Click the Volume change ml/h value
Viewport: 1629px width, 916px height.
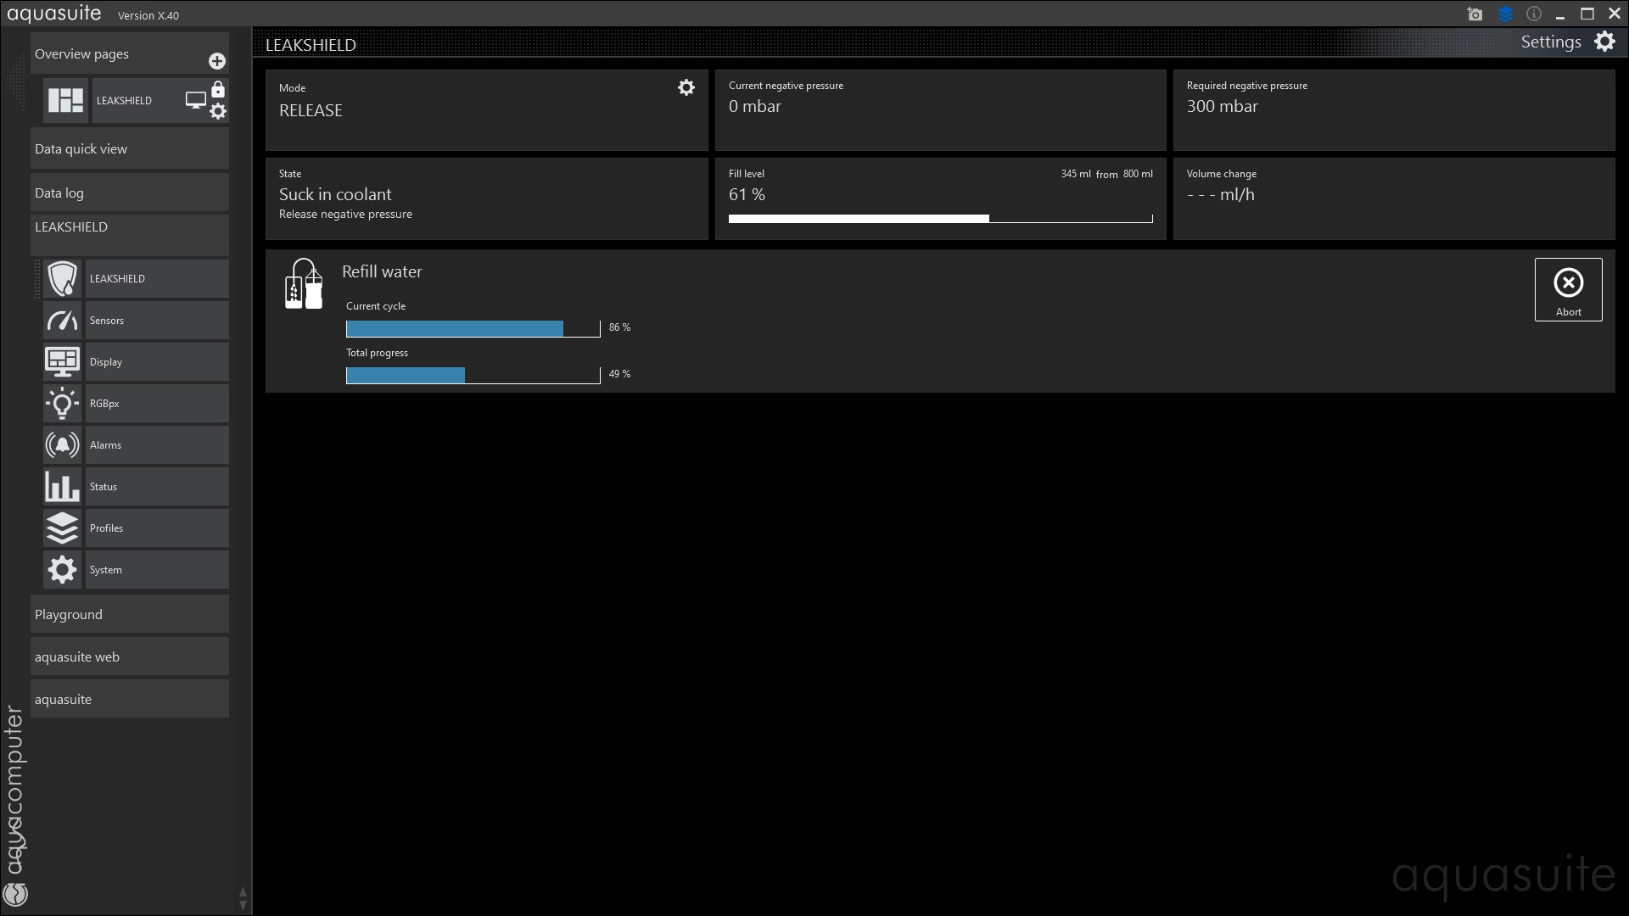click(1220, 194)
